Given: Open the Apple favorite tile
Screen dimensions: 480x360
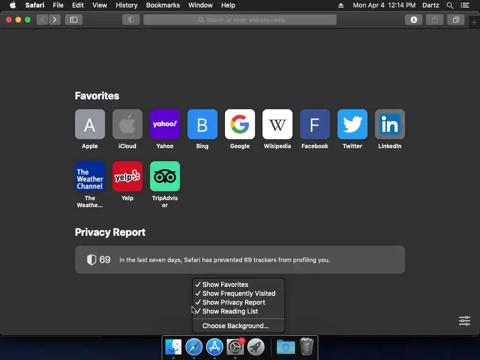Looking at the screenshot, I should pos(90,124).
